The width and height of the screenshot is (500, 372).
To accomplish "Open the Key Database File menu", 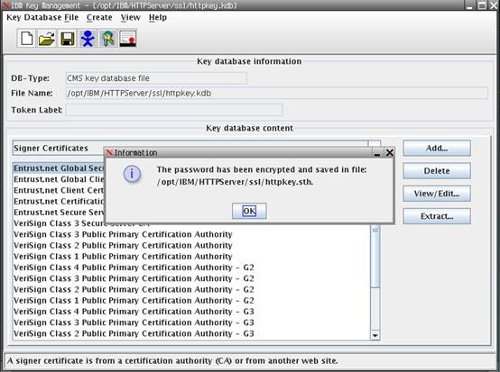I will point(42,17).
